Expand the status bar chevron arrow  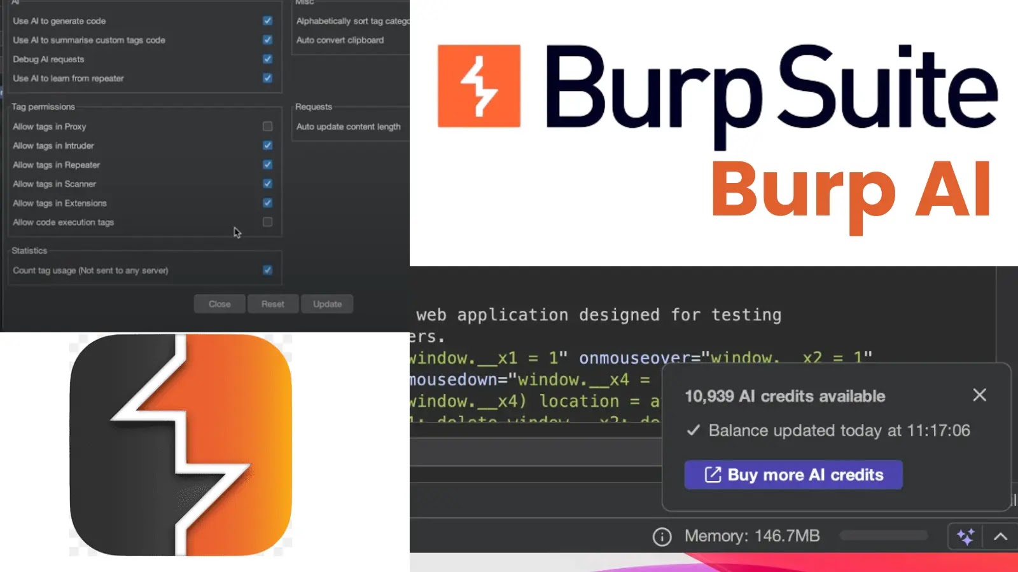[1000, 536]
